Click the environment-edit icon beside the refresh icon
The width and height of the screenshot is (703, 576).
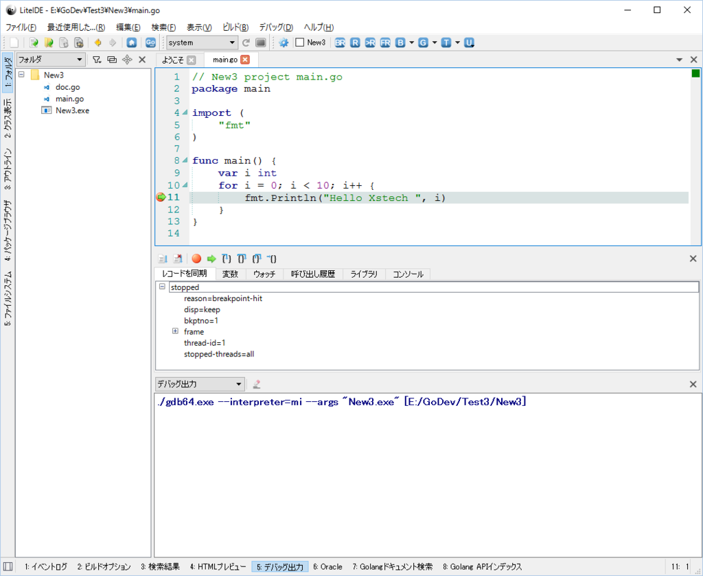[260, 43]
